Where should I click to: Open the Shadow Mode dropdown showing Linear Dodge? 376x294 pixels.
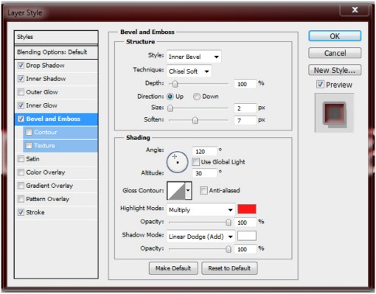201,237
